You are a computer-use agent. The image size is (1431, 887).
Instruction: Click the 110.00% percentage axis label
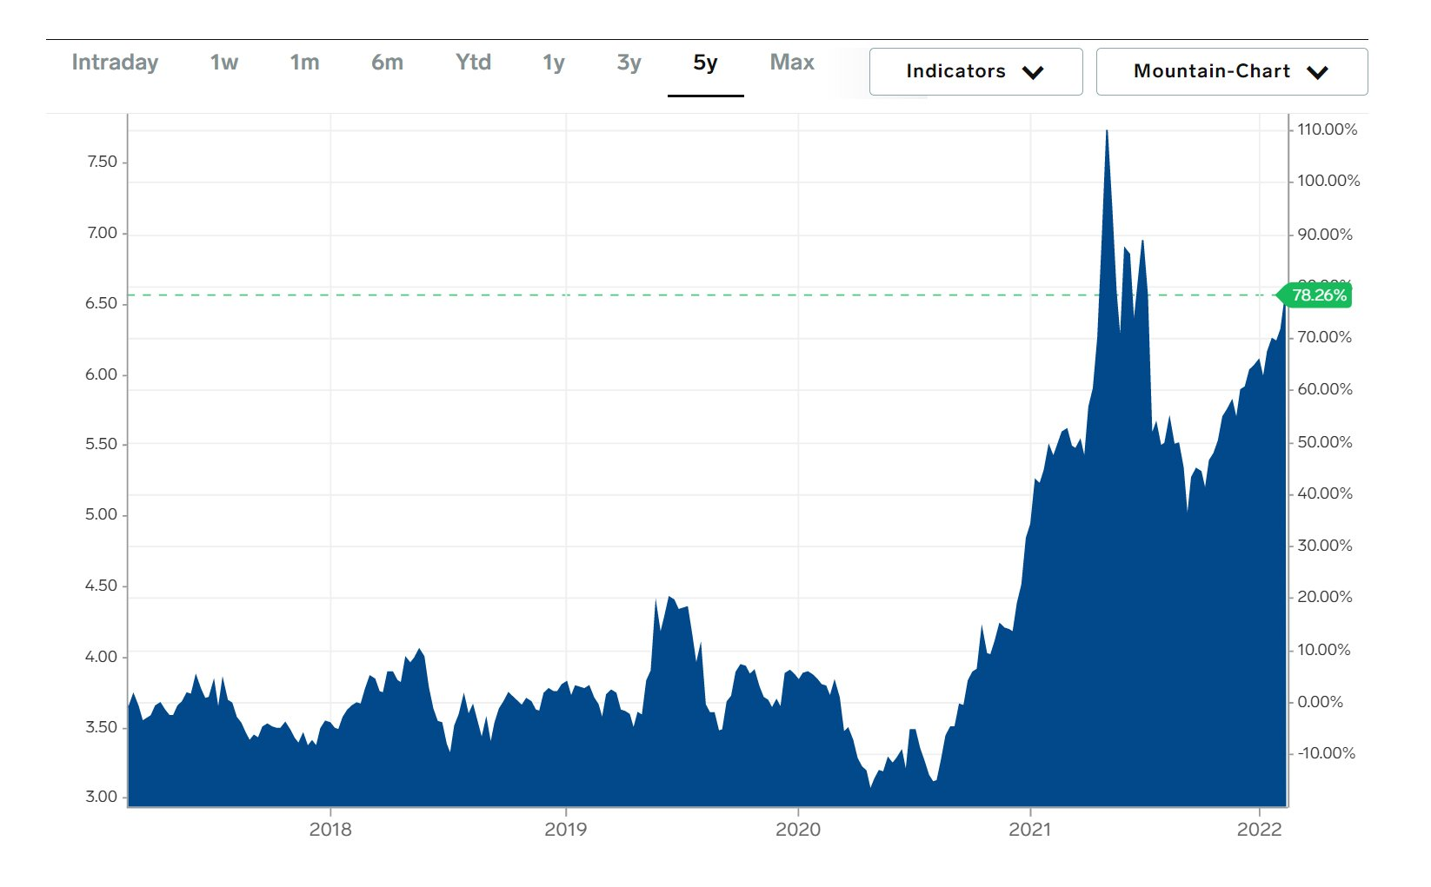tap(1327, 129)
